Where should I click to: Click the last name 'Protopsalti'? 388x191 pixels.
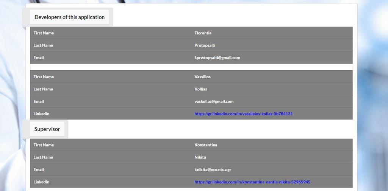205,45
